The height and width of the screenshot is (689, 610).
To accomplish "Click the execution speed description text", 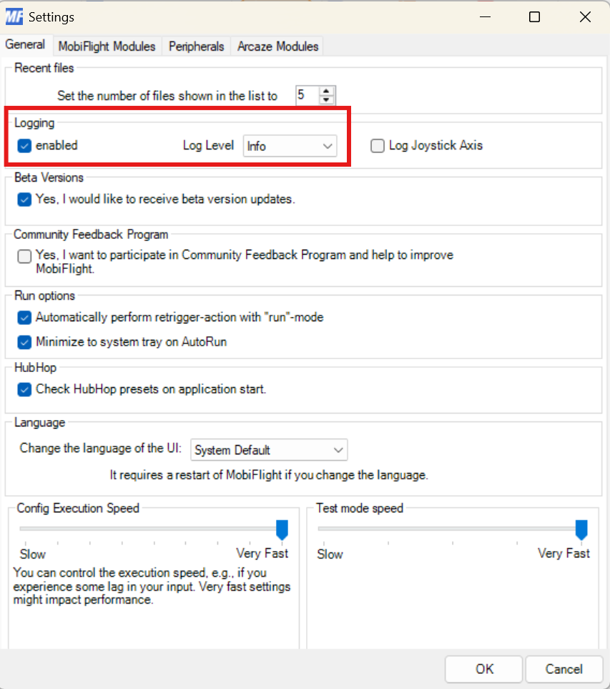I will 152,586.
